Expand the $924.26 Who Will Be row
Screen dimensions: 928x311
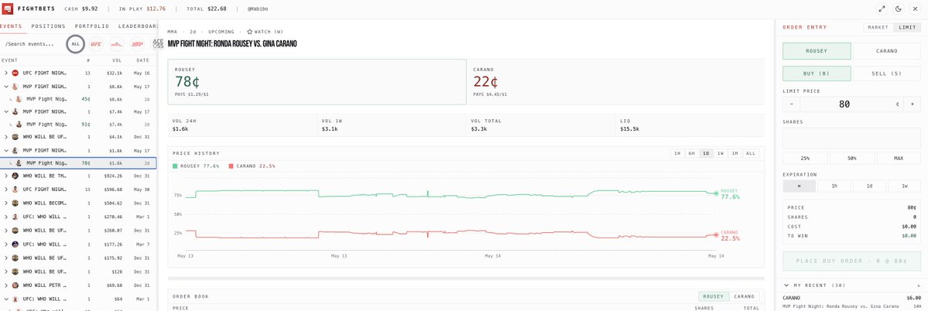coord(6,176)
